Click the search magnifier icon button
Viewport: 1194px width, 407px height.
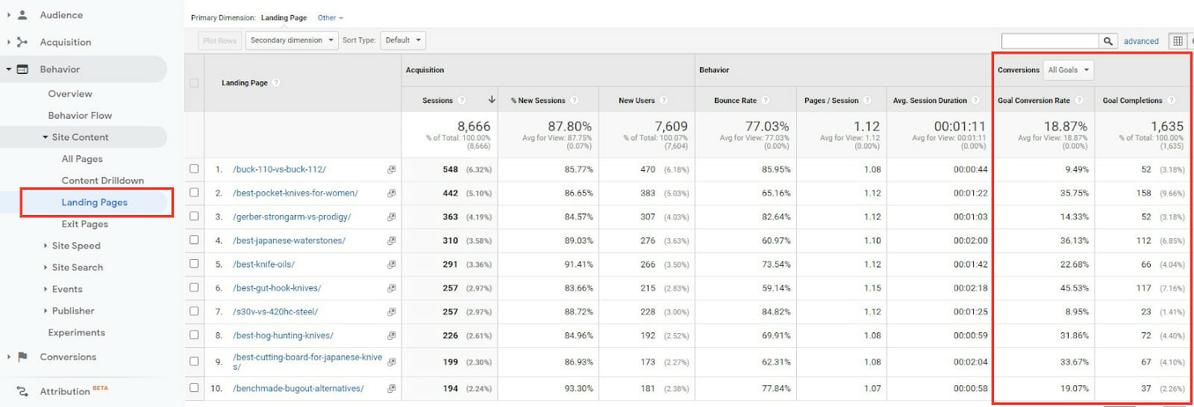pyautogui.click(x=1108, y=41)
